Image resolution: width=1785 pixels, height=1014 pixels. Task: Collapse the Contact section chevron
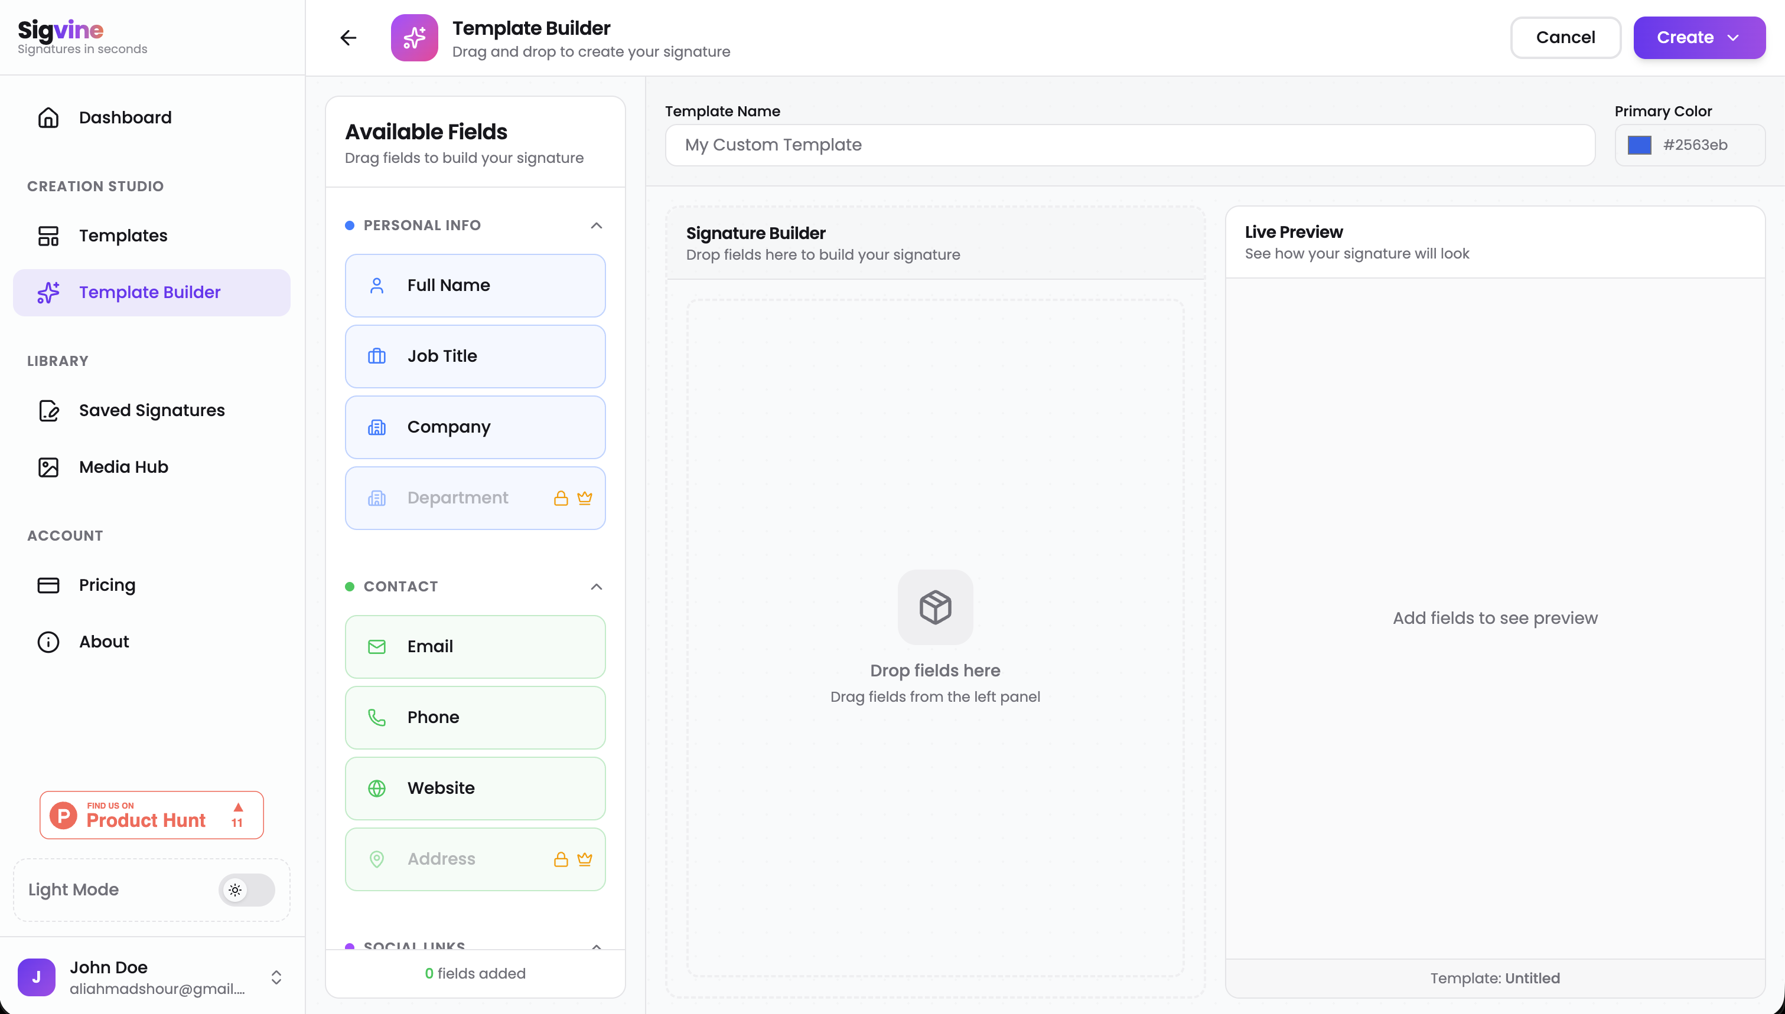tap(597, 587)
